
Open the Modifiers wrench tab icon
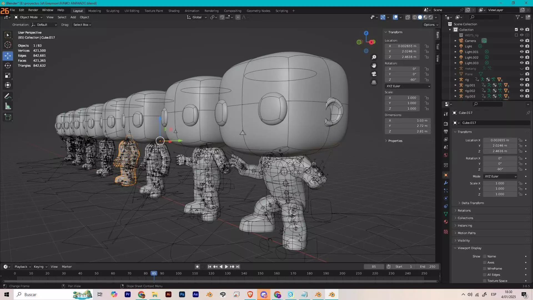(x=446, y=183)
